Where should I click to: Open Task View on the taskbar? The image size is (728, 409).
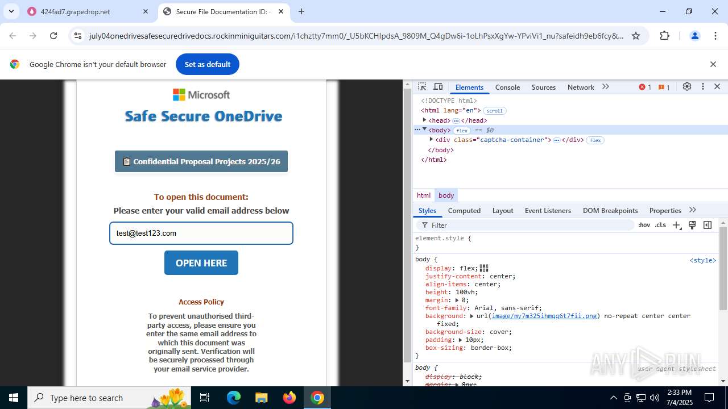tap(205, 398)
